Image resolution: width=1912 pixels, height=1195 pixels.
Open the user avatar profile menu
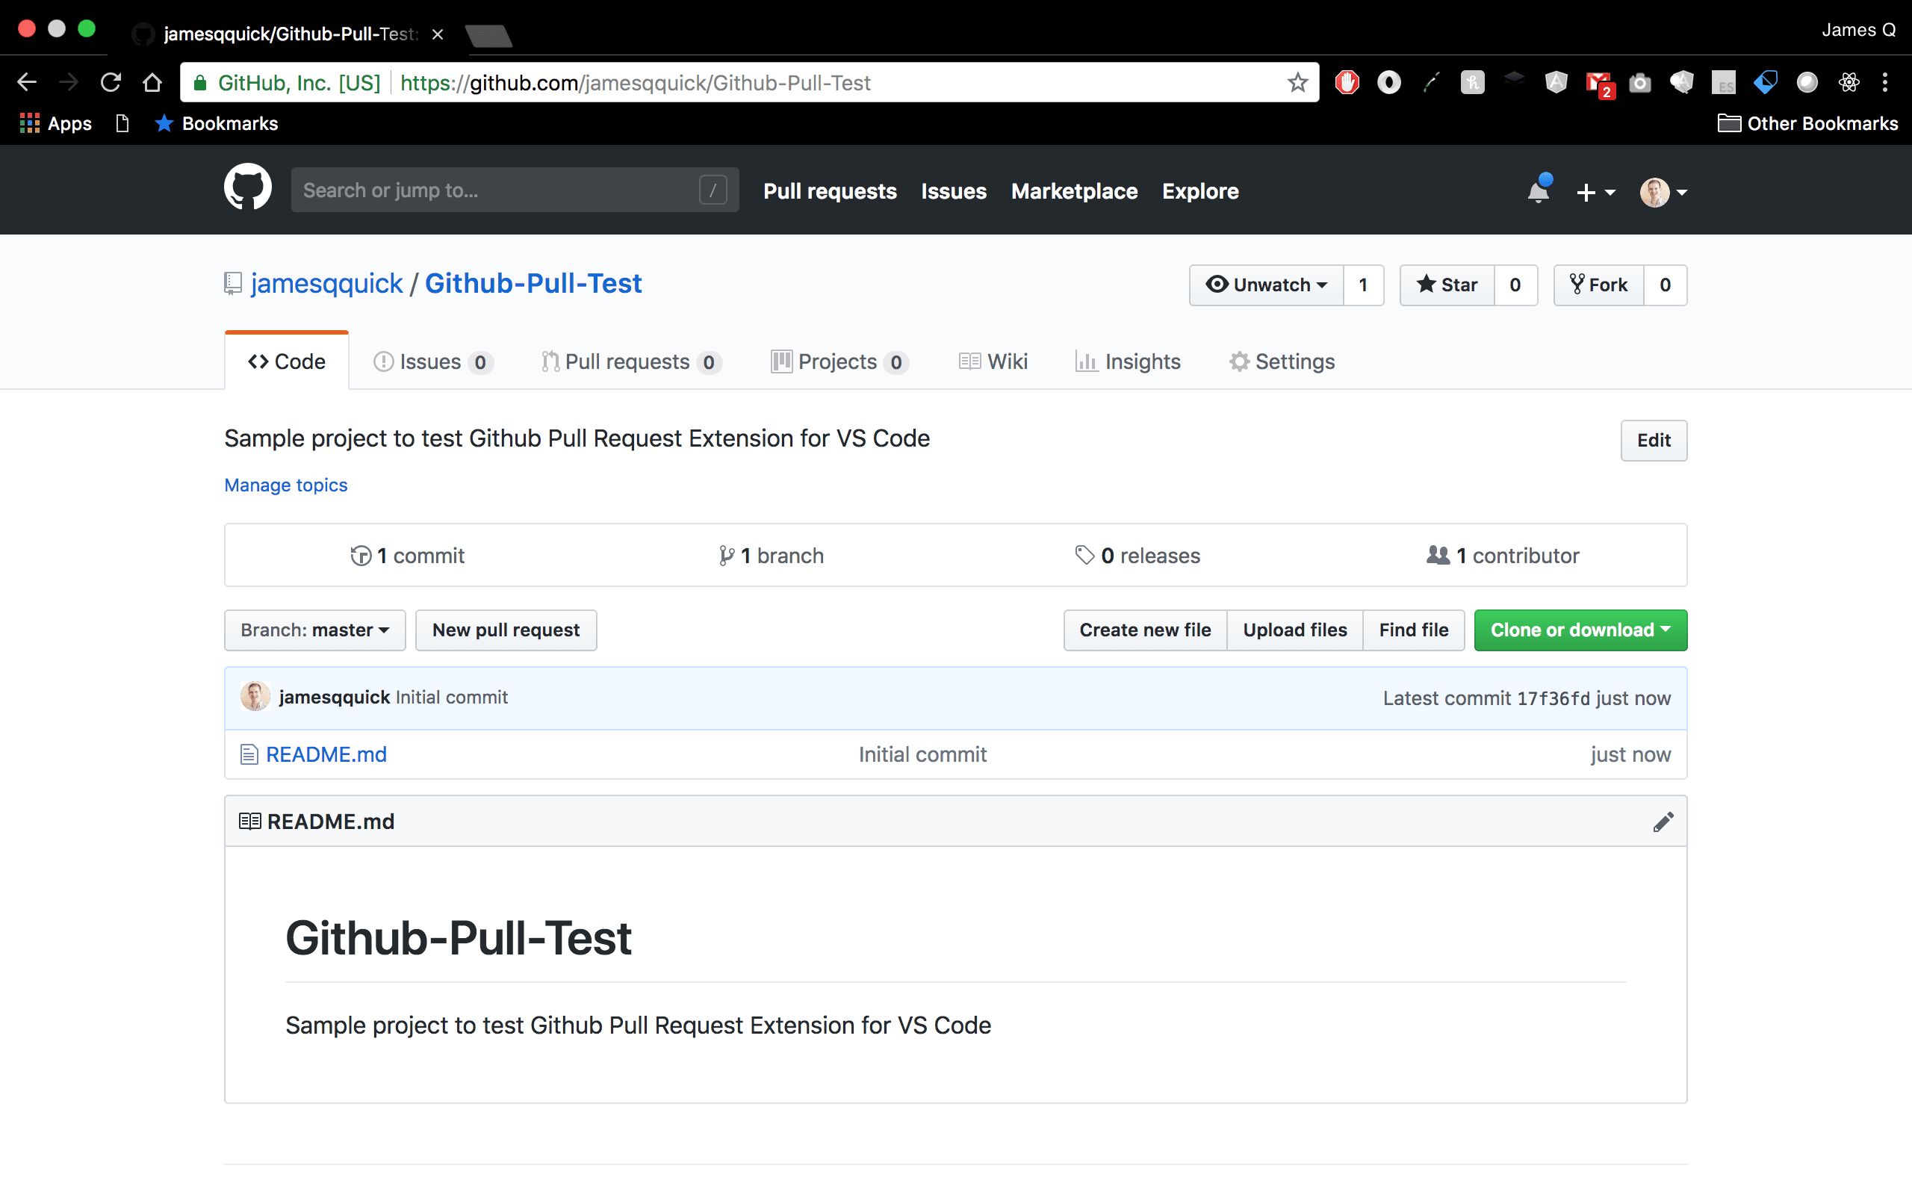point(1663,192)
